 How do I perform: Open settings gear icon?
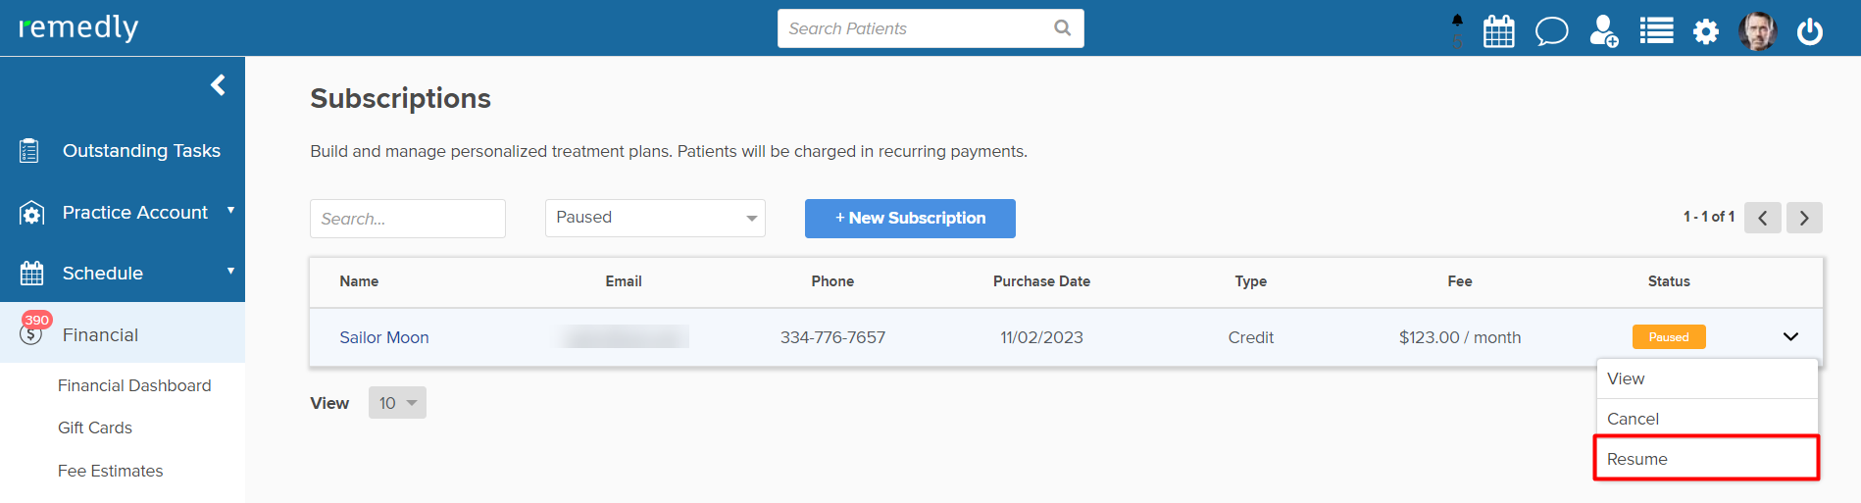[1706, 31]
